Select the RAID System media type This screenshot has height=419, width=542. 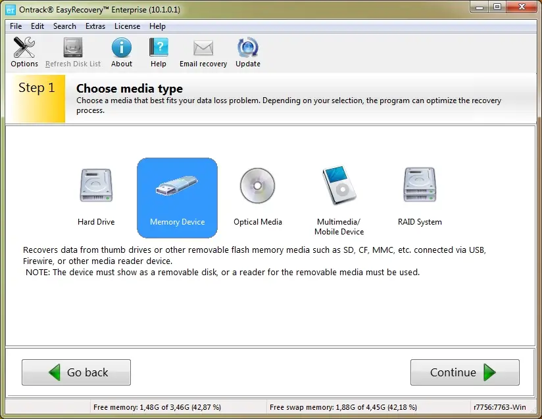[420, 197]
